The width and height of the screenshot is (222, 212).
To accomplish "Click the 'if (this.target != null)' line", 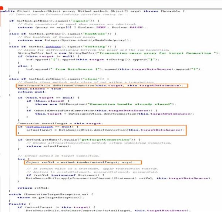I will [48, 56].
